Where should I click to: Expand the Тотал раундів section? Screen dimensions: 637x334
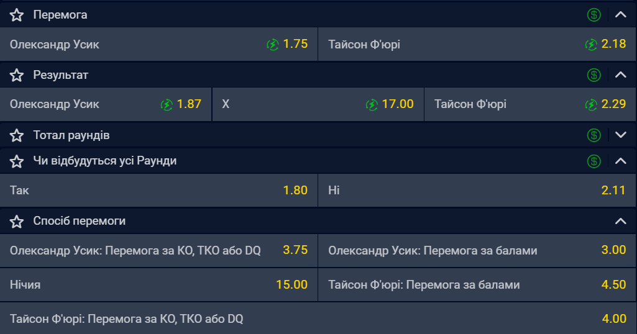[x=620, y=135]
